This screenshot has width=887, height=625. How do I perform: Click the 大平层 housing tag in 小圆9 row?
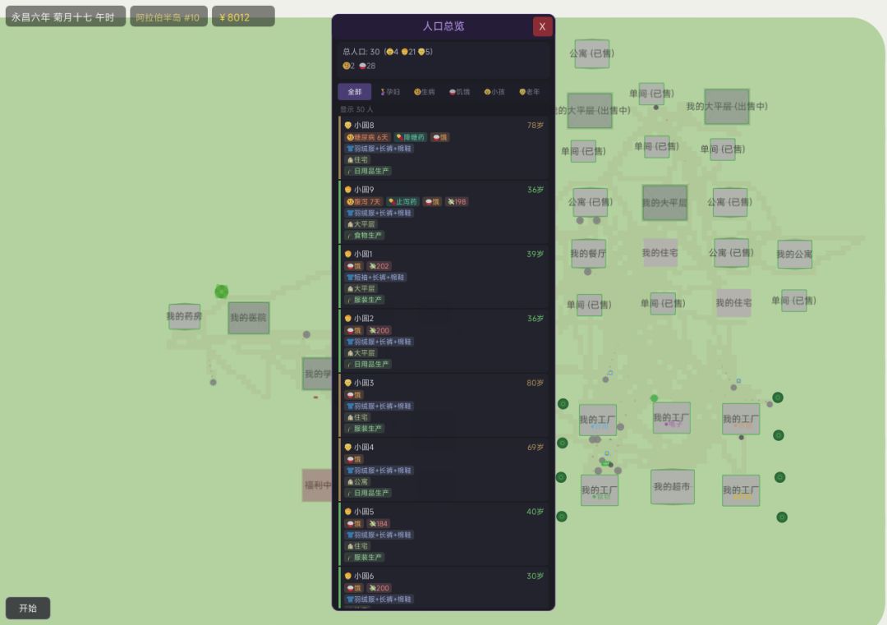coord(361,224)
